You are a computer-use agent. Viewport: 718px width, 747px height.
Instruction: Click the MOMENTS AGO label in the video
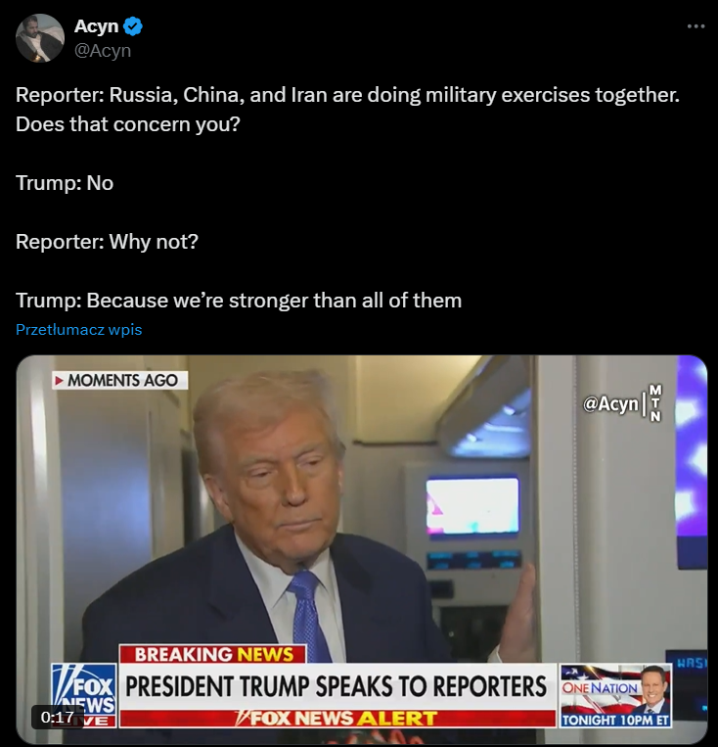[x=120, y=380]
